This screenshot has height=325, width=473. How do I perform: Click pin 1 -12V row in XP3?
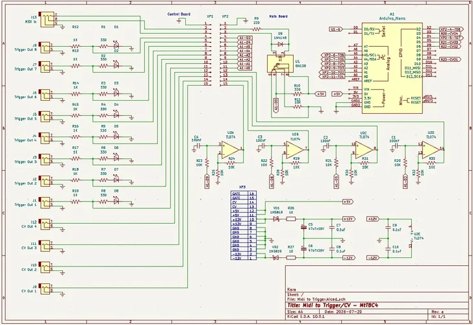point(244,258)
